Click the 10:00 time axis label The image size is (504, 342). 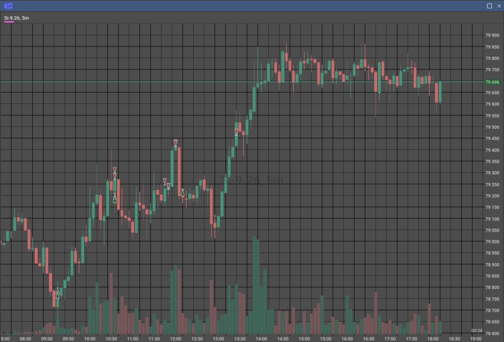point(90,339)
